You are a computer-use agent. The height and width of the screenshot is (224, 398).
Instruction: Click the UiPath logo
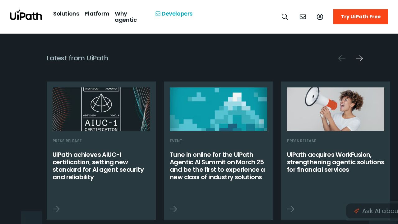(26, 15)
